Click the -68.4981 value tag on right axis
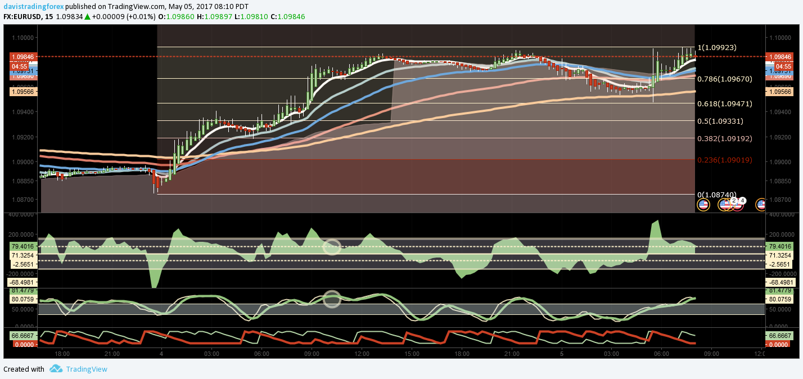Image resolution: width=803 pixels, height=379 pixels. [779, 282]
